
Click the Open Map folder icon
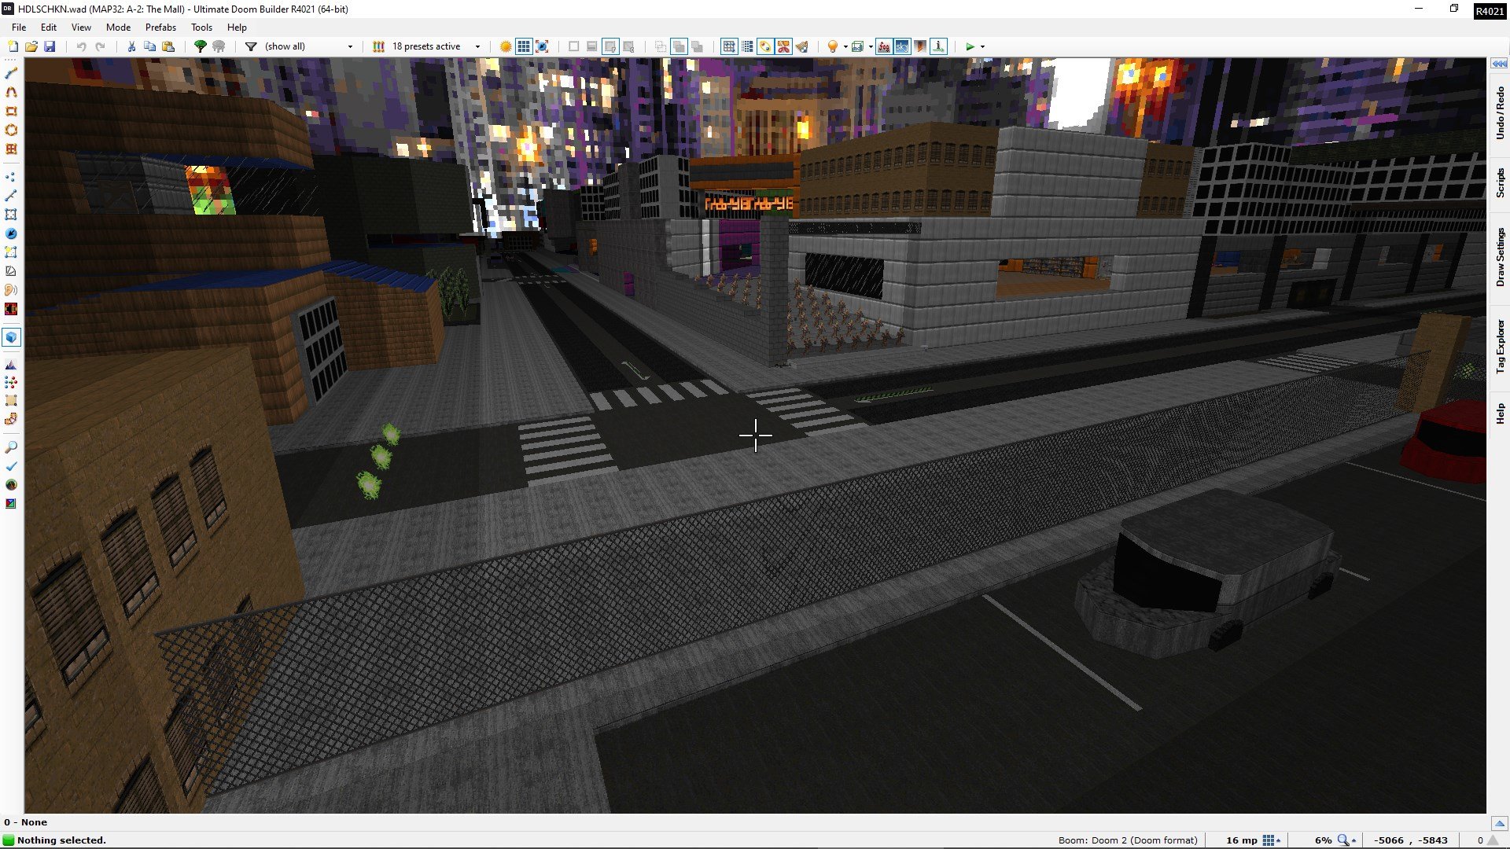[x=31, y=46]
